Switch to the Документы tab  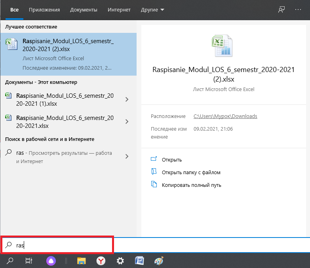[84, 10]
